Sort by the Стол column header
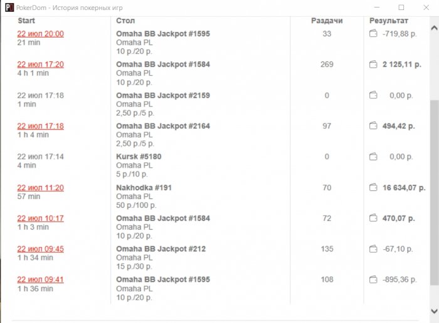This screenshot has height=323, width=439. tap(125, 21)
